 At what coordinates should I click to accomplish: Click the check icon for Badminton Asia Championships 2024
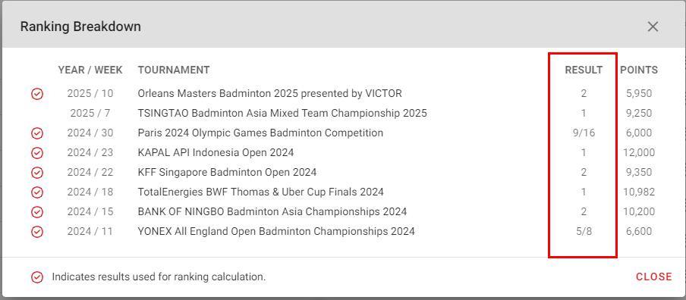tap(37, 212)
